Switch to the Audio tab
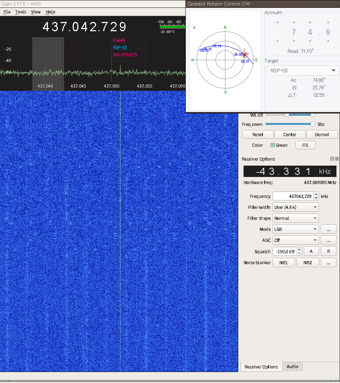The width and height of the screenshot is (340, 383). click(292, 366)
